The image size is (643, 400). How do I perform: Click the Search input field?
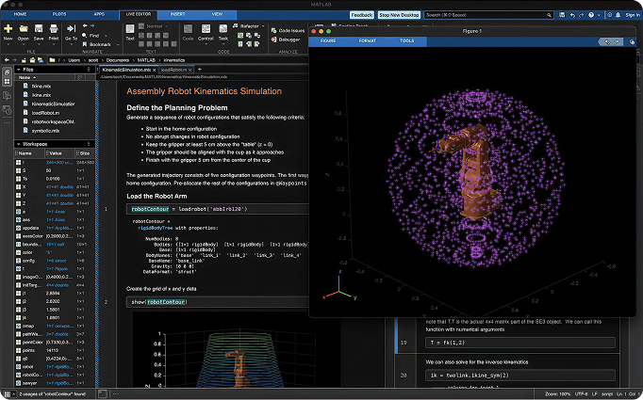pyautogui.click(x=488, y=15)
